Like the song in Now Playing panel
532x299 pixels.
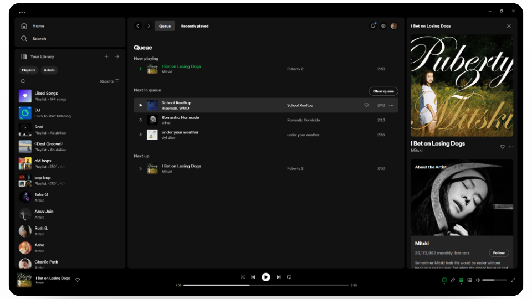point(503,147)
